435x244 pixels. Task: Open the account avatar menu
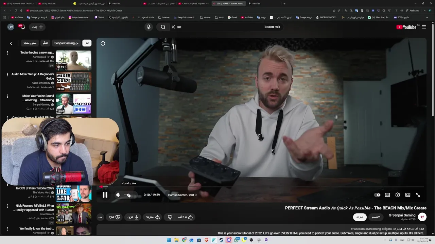(x=11, y=27)
